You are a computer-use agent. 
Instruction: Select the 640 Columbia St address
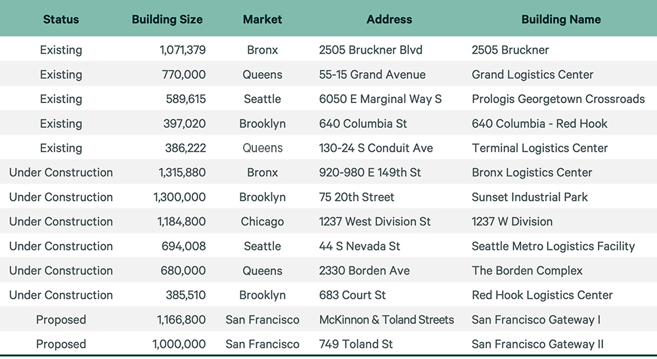[363, 123]
